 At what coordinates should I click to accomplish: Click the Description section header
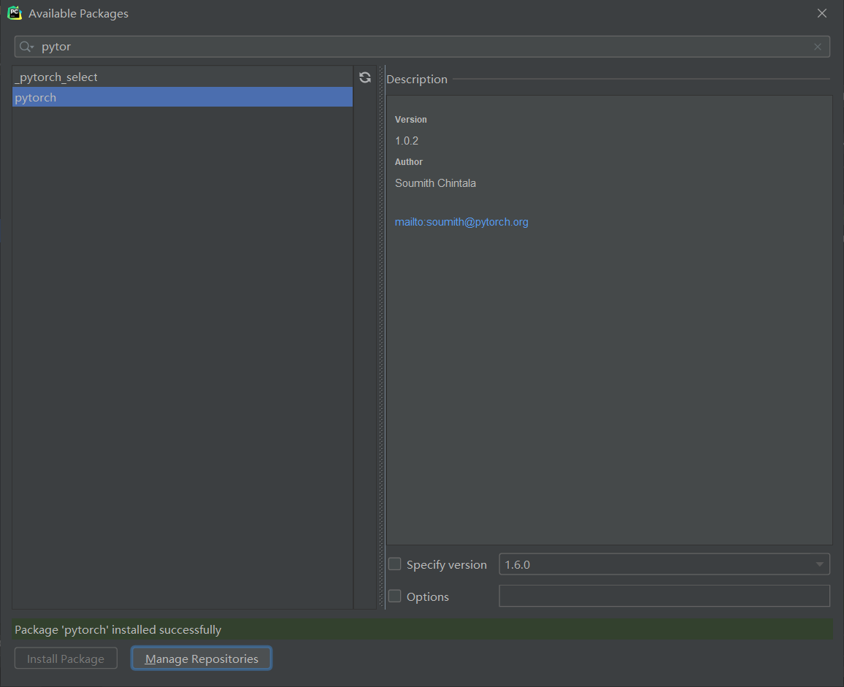tap(417, 79)
